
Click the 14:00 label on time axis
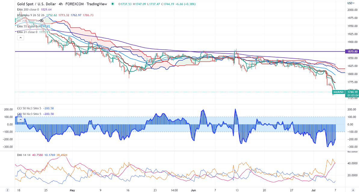pyautogui.click(x=174, y=190)
